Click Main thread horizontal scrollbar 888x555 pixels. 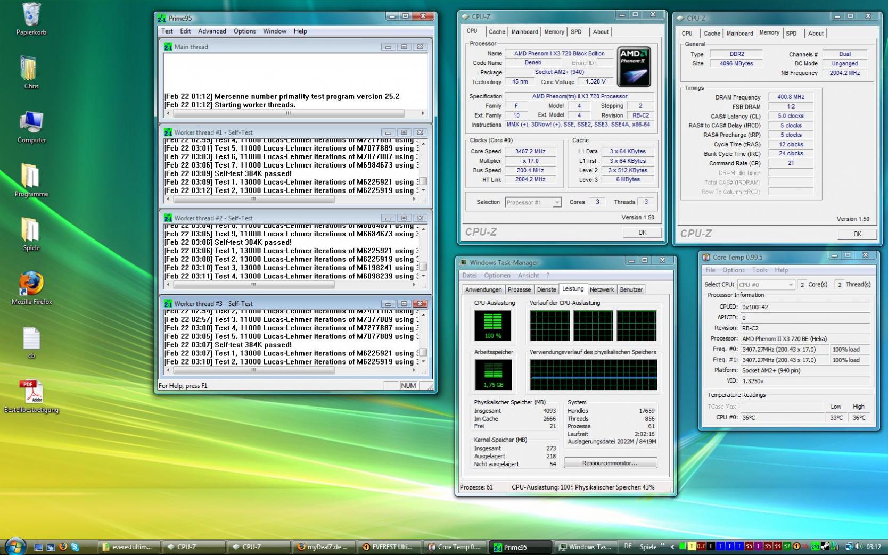coord(288,113)
